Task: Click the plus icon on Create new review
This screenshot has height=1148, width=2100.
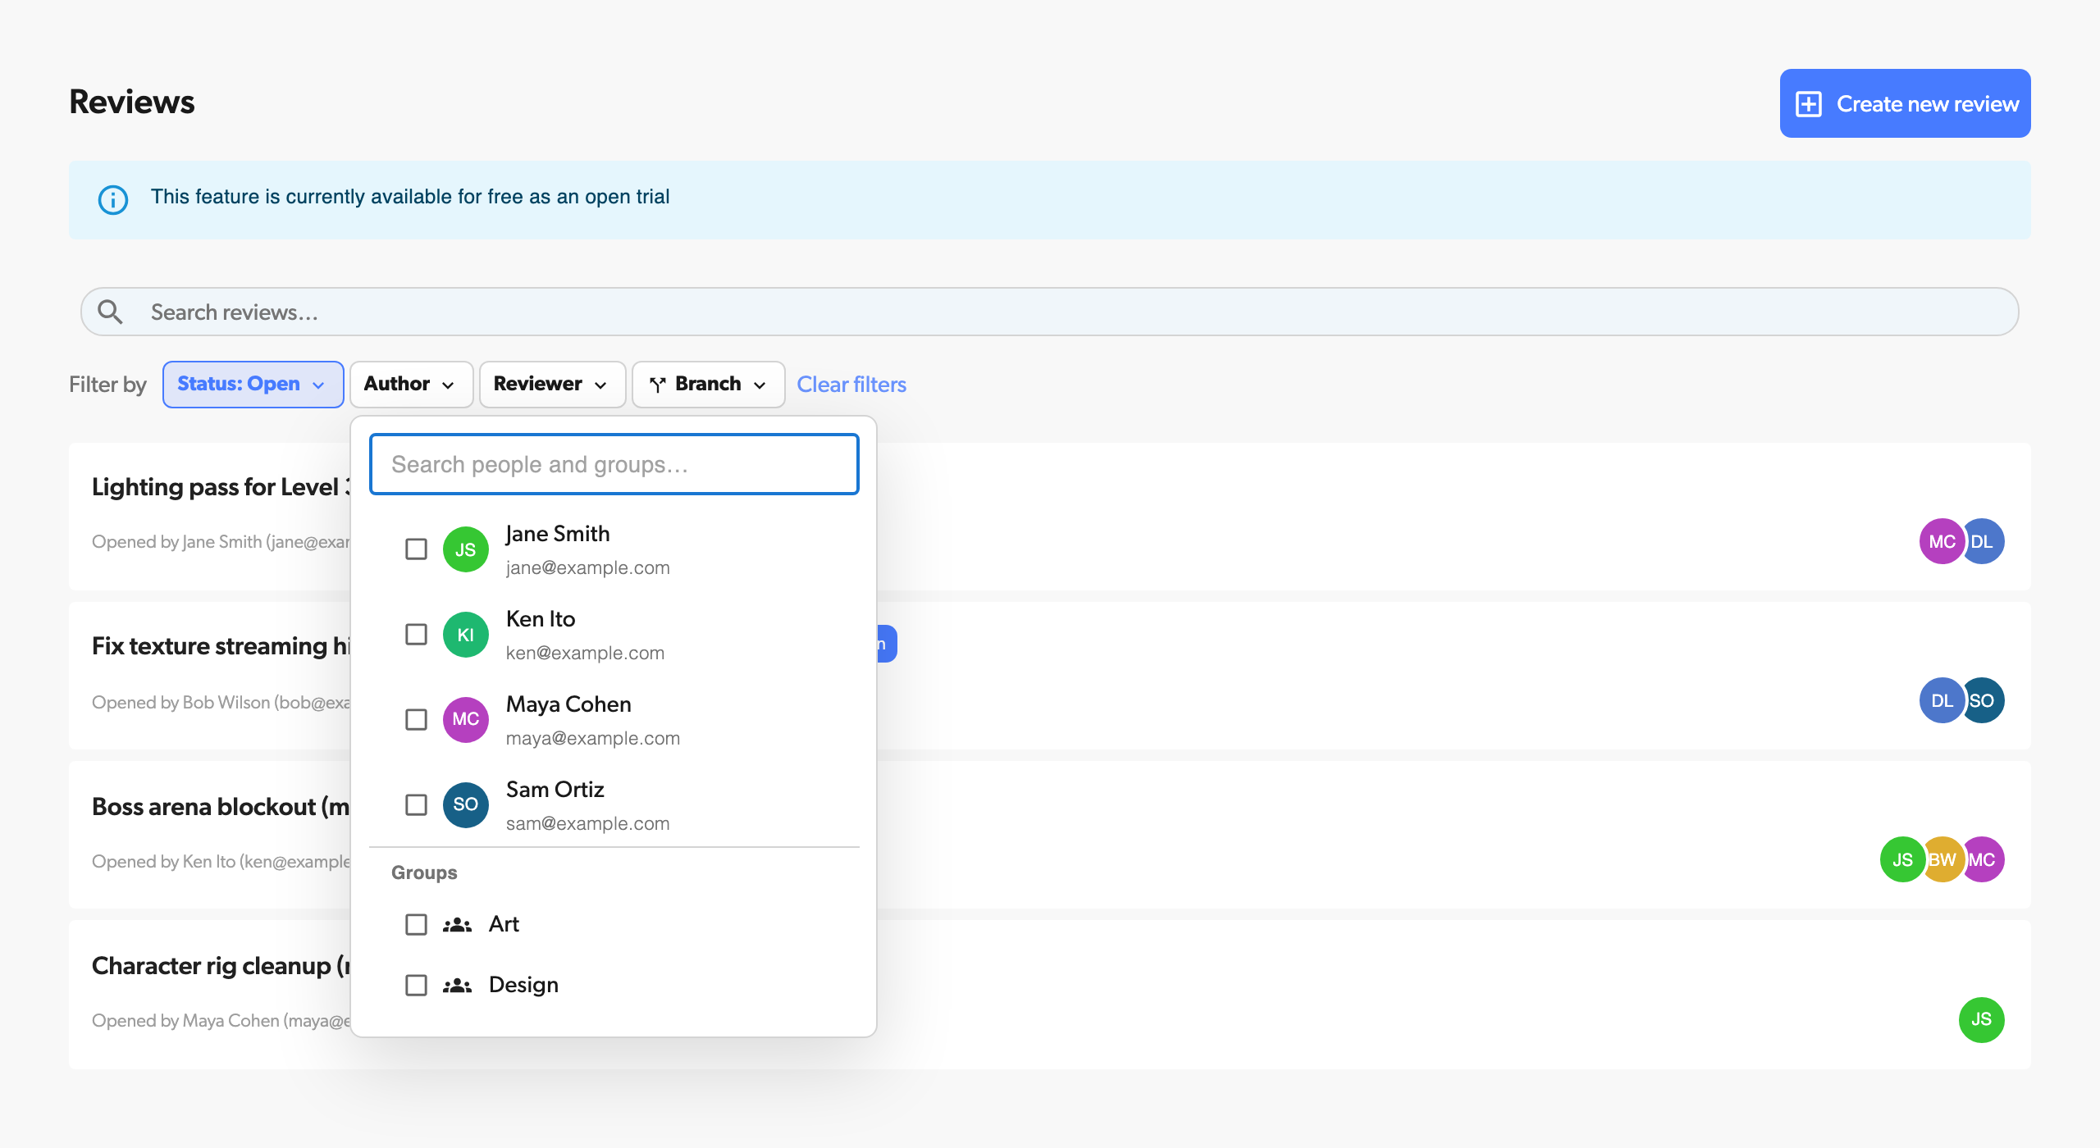Action: tap(1809, 104)
